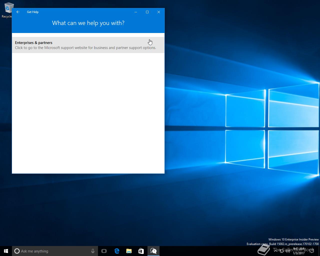Open the Windows Start menu
The image size is (320, 256).
click(6, 251)
